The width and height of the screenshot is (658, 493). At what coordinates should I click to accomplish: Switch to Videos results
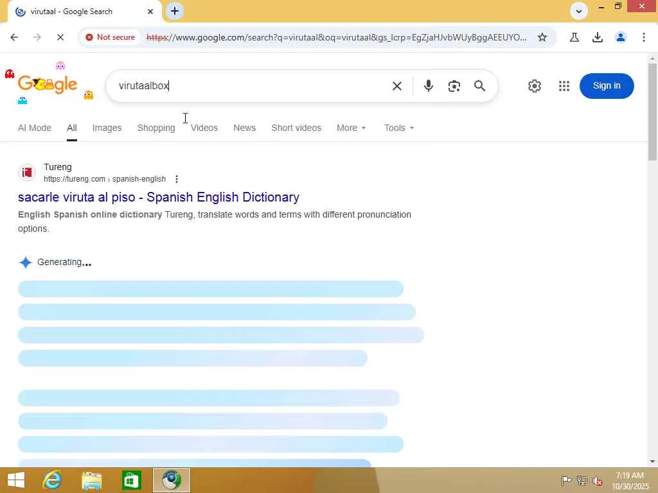[x=204, y=128]
